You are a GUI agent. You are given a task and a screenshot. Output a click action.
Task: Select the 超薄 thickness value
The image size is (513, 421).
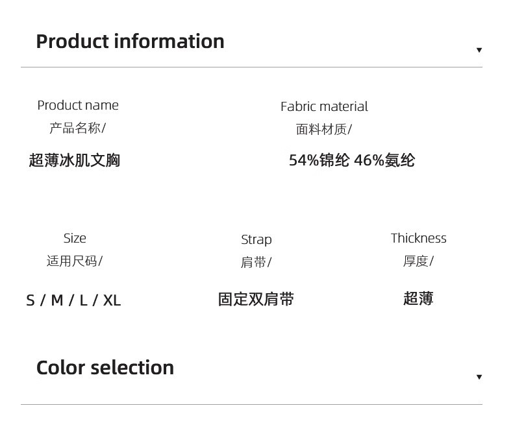point(418,298)
